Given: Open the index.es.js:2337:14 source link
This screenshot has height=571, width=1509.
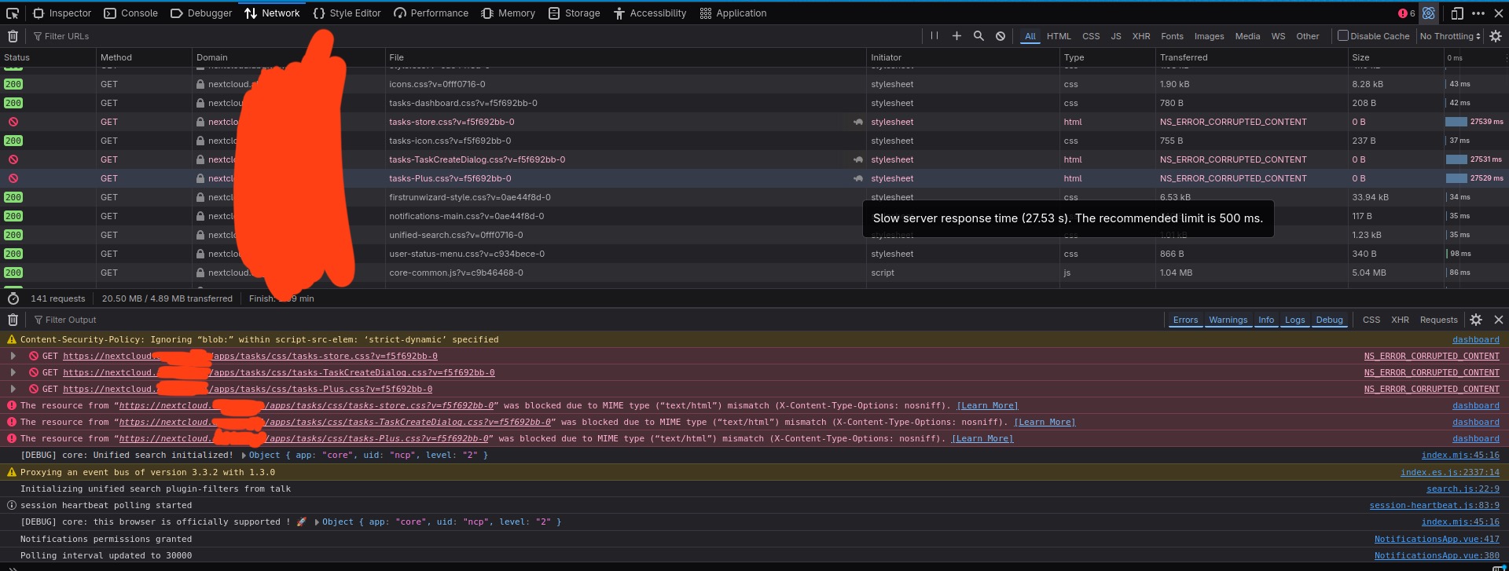Looking at the screenshot, I should [1449, 472].
